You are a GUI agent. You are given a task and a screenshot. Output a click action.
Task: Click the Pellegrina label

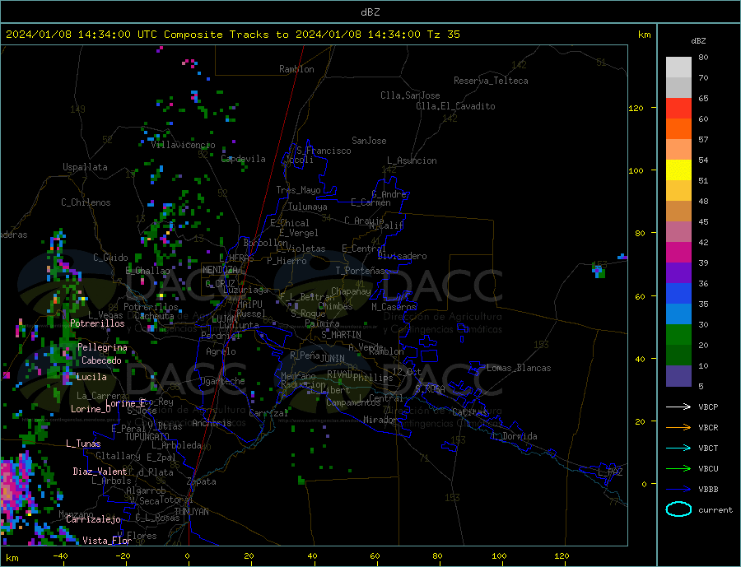point(103,347)
